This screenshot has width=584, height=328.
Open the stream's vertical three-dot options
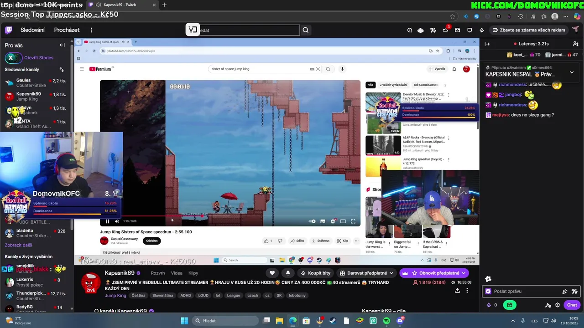click(x=467, y=290)
